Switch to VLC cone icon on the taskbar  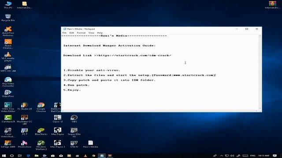(x=85, y=156)
